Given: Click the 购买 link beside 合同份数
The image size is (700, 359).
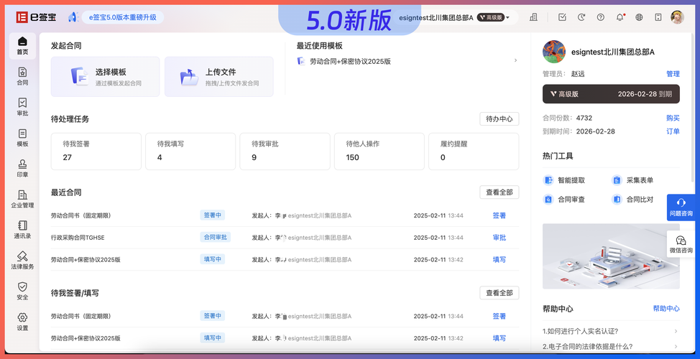Looking at the screenshot, I should point(673,118).
